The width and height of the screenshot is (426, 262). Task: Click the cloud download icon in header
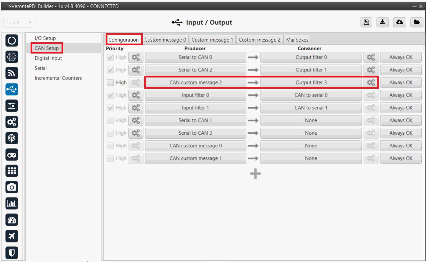click(x=399, y=22)
